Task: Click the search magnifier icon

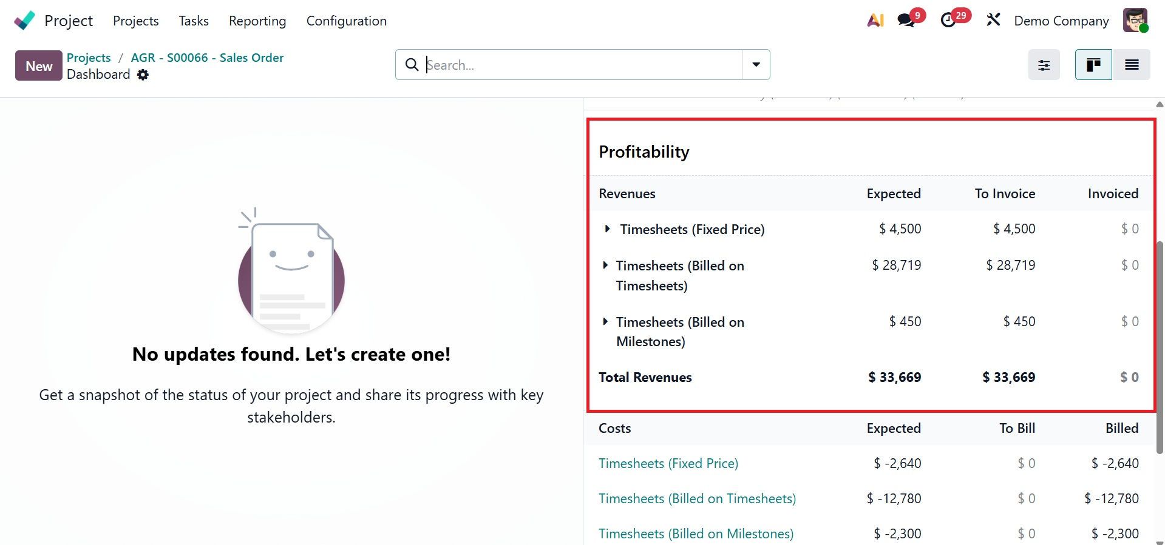Action: click(412, 65)
